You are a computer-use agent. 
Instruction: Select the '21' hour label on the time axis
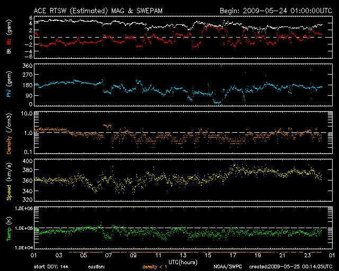point(282,255)
